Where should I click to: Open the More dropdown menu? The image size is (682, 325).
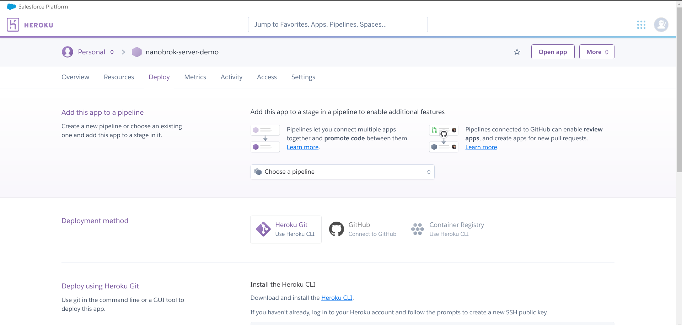click(597, 52)
